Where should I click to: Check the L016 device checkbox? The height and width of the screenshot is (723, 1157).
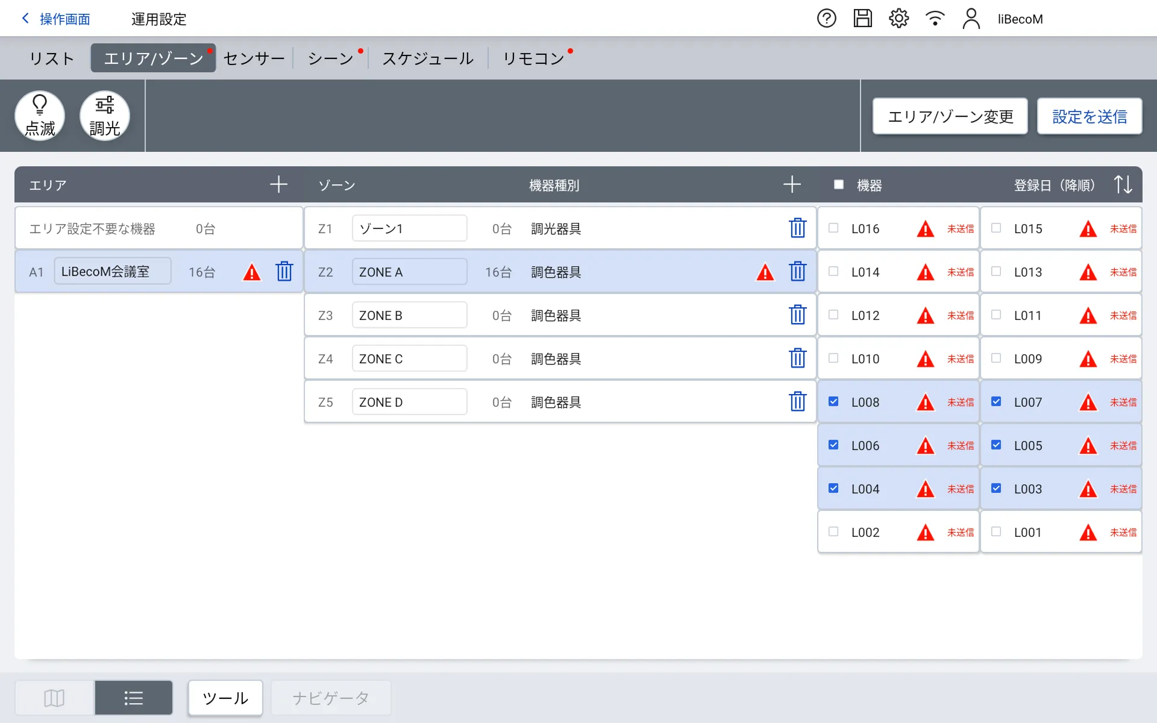(833, 228)
